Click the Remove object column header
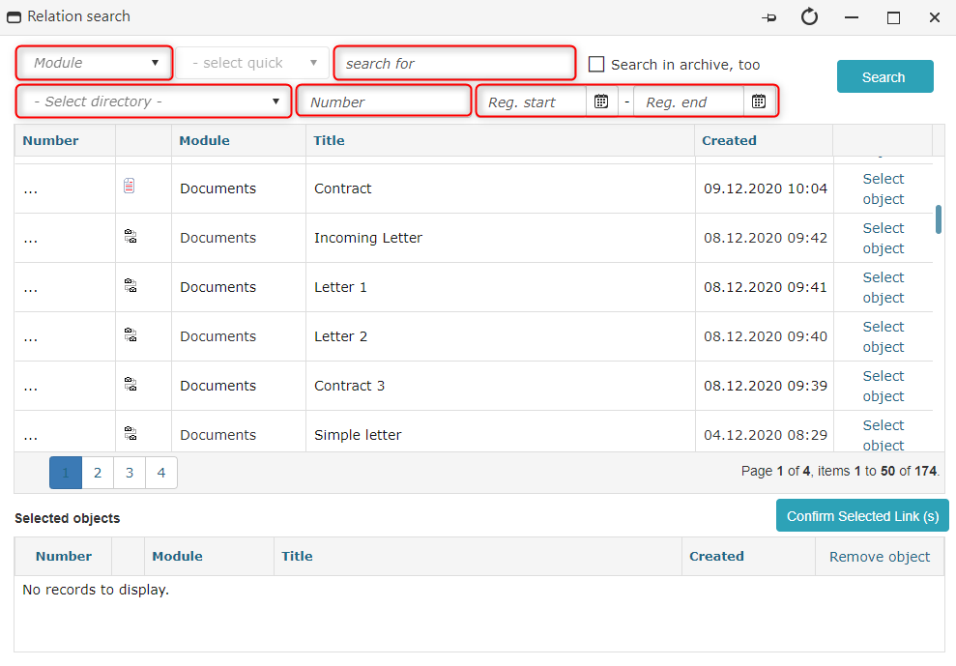The width and height of the screenshot is (956, 666). [x=880, y=557]
